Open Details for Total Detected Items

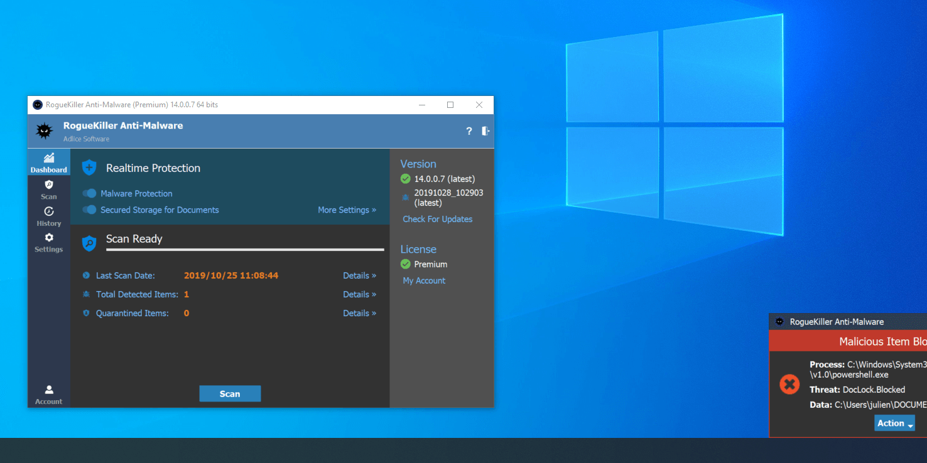pos(359,294)
